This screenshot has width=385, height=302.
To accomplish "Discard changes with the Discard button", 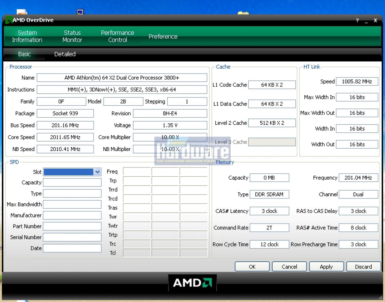I will [363, 267].
